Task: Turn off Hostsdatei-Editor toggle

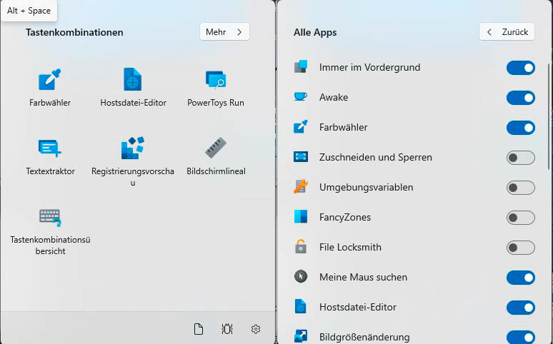Action: coord(521,308)
